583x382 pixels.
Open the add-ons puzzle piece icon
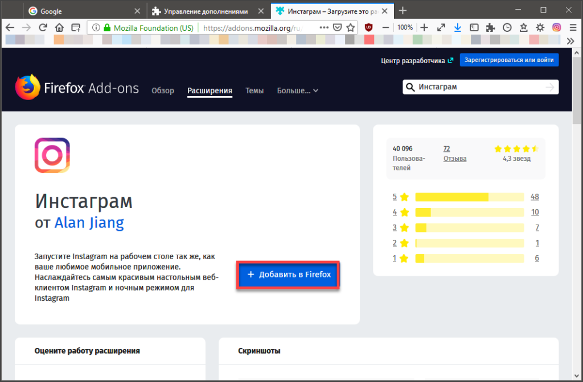[x=490, y=27]
